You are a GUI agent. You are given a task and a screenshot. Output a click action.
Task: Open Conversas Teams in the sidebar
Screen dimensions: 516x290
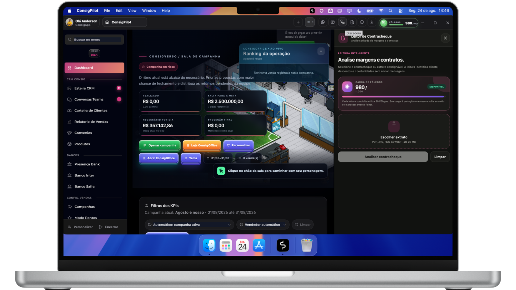click(94, 99)
